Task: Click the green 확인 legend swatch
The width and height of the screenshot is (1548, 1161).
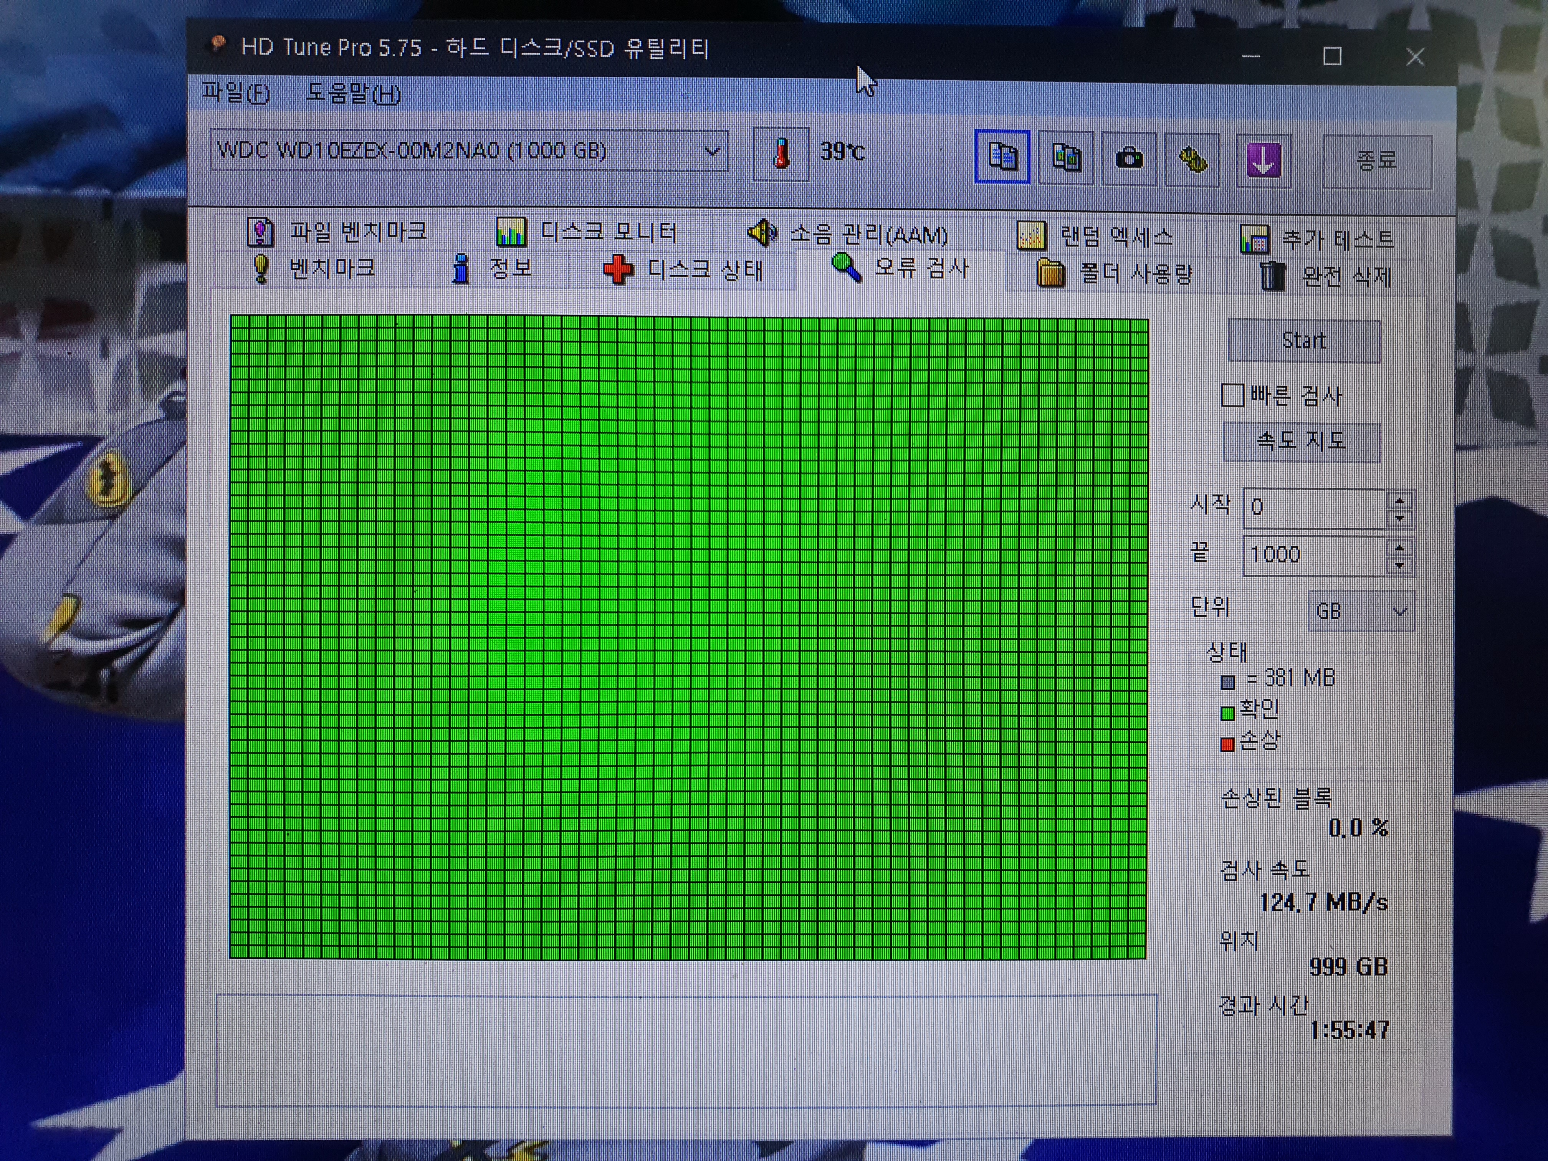Action: tap(1227, 713)
